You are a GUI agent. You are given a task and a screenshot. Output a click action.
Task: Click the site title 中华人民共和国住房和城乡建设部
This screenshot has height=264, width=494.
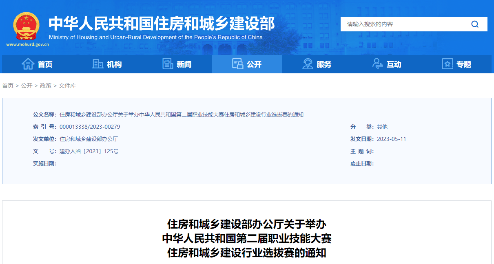(162, 23)
